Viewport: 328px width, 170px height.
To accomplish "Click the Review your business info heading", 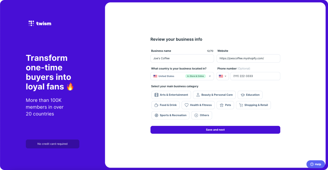I will click(x=176, y=39).
